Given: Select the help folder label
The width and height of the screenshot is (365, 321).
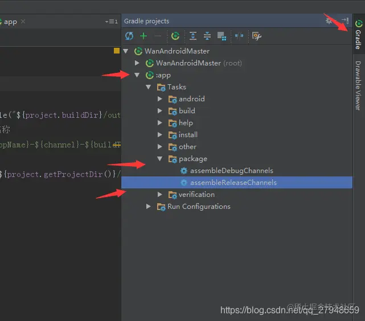Looking at the screenshot, I should tap(186, 123).
